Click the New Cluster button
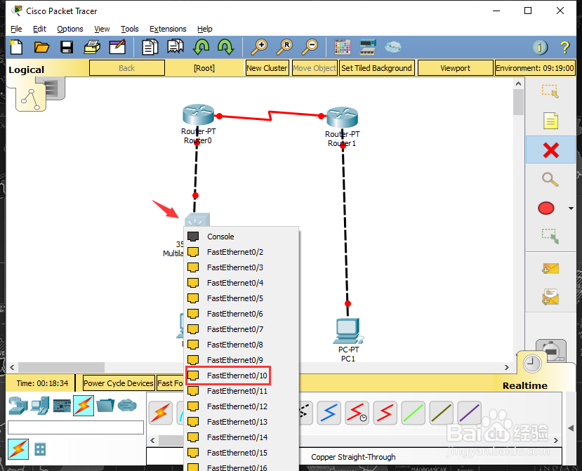582x471 pixels. point(267,68)
